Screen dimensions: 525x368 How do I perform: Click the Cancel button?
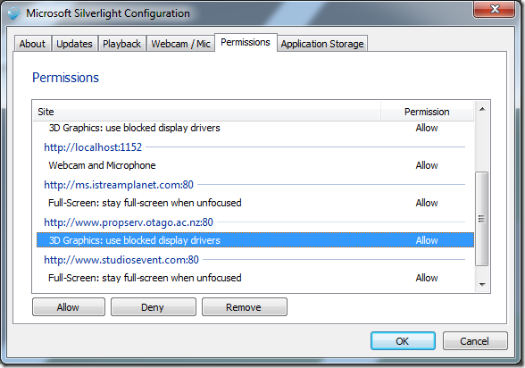click(x=475, y=341)
